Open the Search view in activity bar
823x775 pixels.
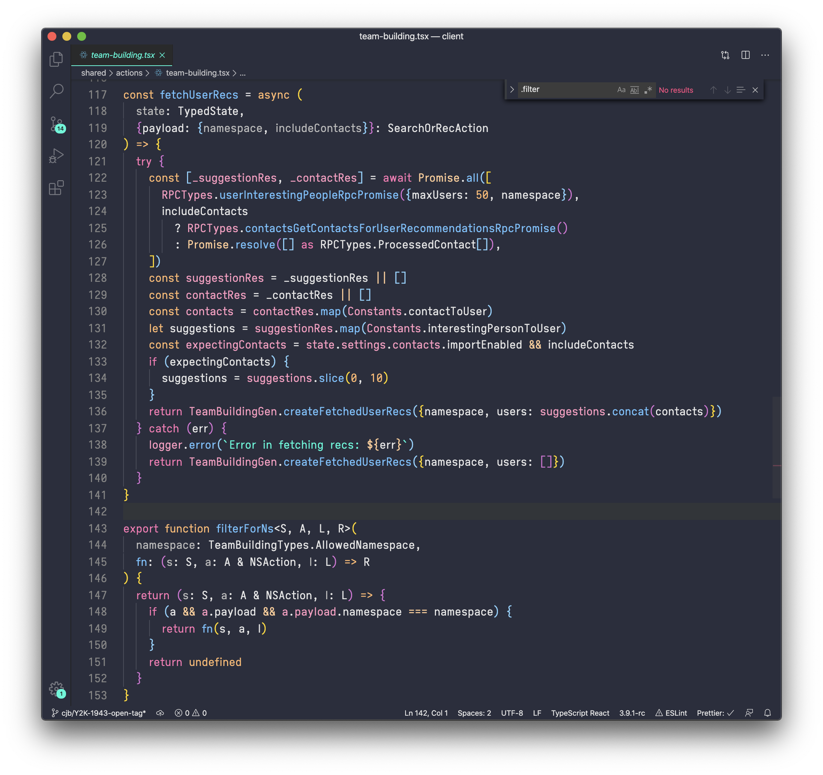pyautogui.click(x=56, y=91)
